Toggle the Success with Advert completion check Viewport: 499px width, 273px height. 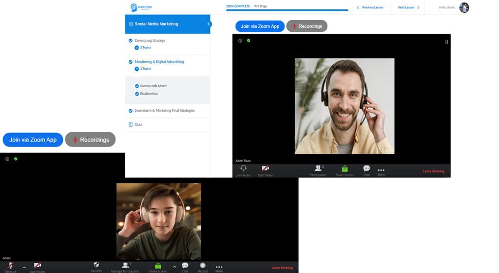[137, 86]
